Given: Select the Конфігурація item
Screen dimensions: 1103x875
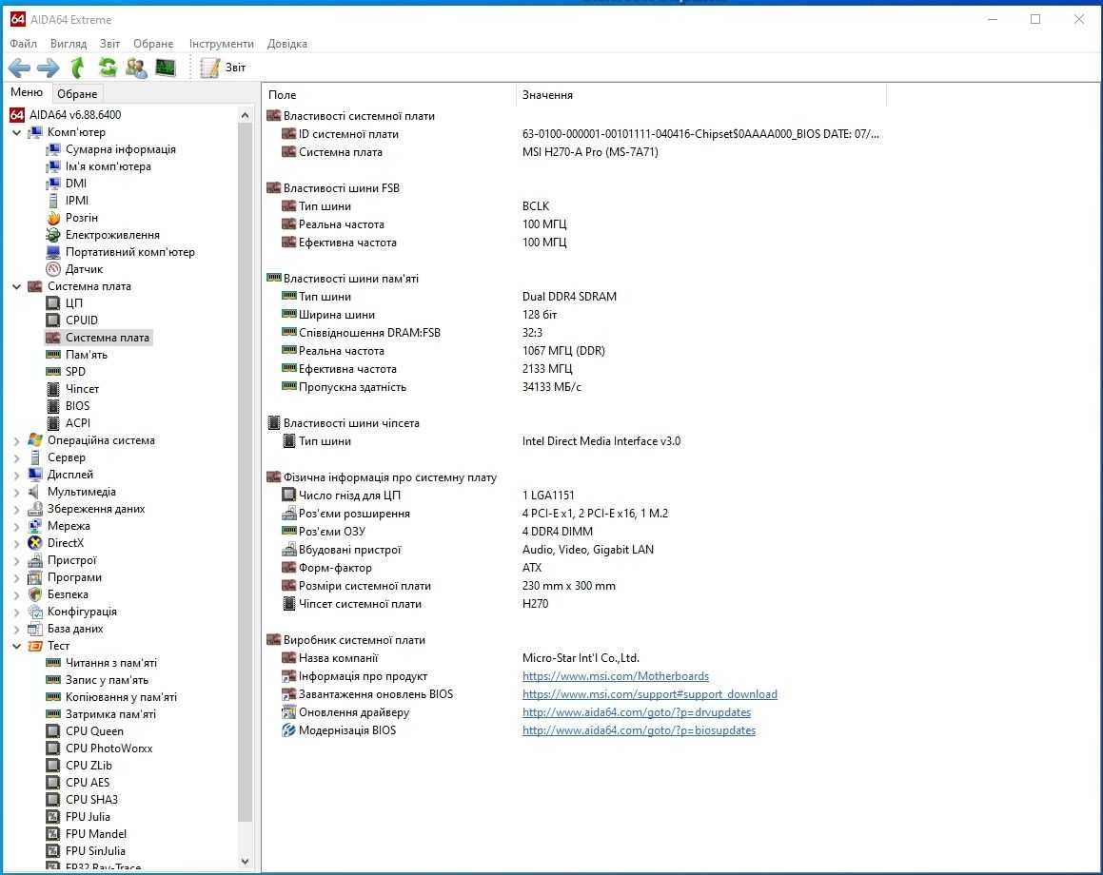Looking at the screenshot, I should 82,612.
